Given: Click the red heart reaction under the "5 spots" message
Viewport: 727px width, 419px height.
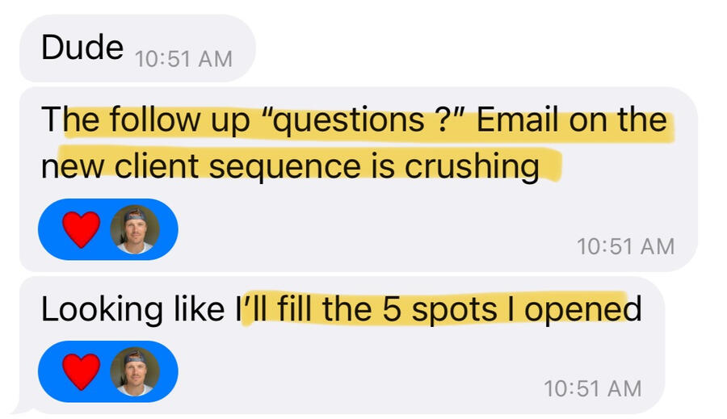Looking at the screenshot, I should pos(81,371).
